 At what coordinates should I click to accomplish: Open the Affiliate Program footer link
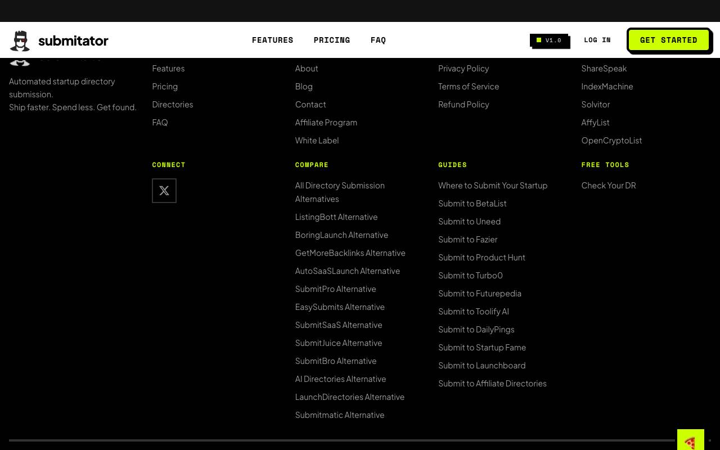326,122
